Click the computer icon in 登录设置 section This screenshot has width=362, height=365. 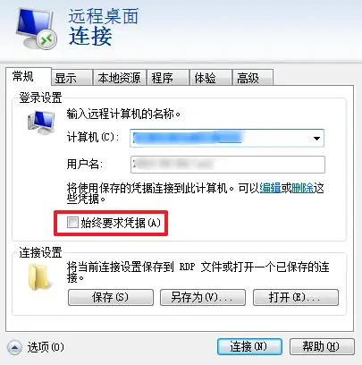41,122
